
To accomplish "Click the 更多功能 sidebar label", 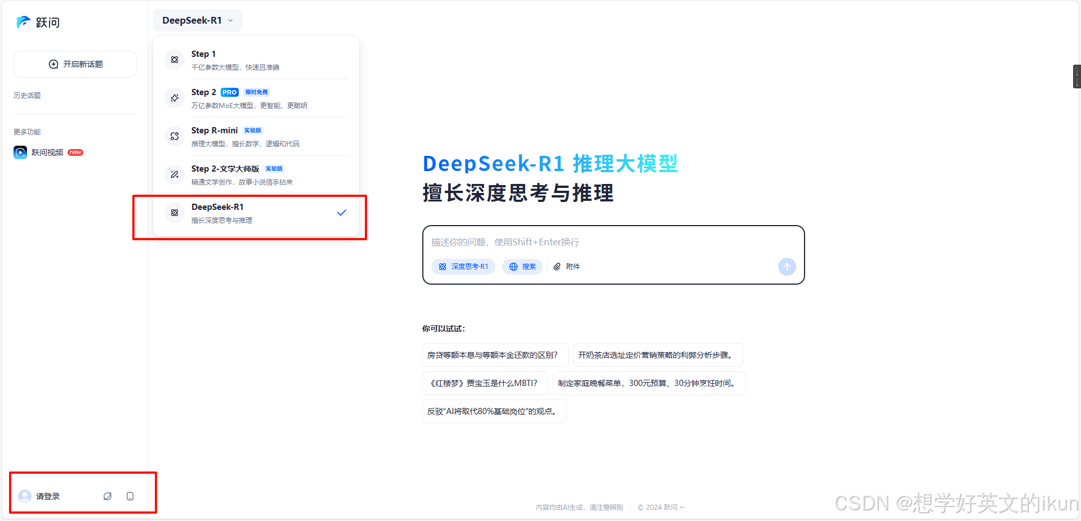I will (x=27, y=132).
